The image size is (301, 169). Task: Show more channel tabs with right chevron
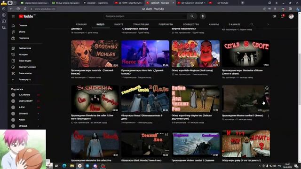(x=268, y=24)
